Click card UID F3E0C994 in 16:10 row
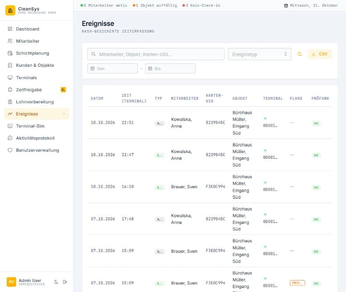The image size is (346, 292). 215,186
